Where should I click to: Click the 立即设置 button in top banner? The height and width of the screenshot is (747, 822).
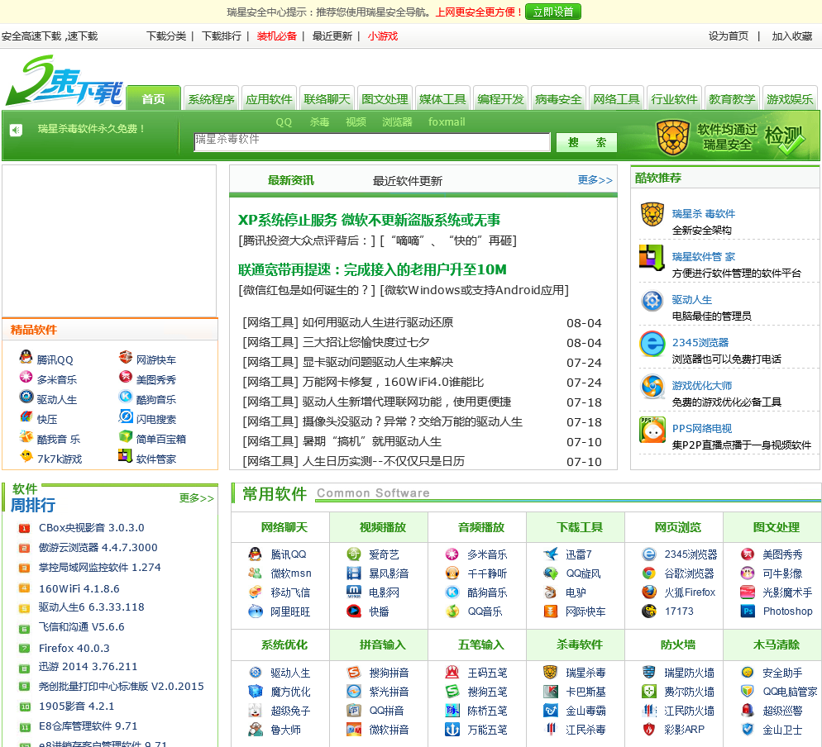point(553,12)
